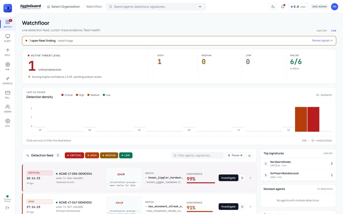Image resolution: width=343 pixels, height=214 pixels.
Task: Open the CFG settings section
Action: point(7,123)
